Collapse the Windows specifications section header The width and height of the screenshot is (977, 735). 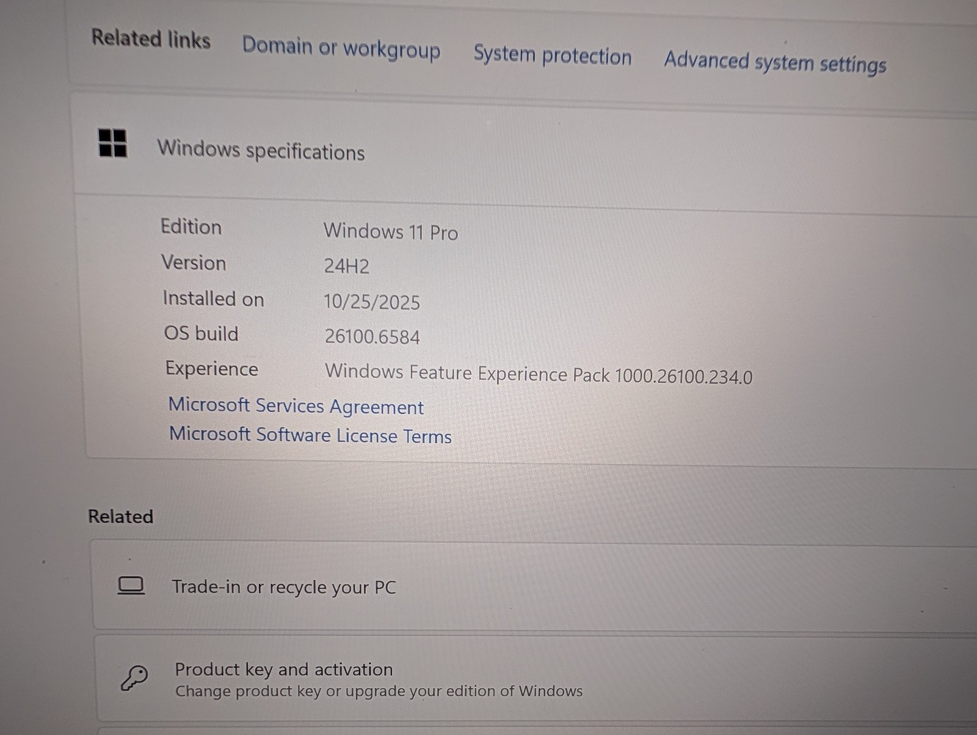coord(525,153)
